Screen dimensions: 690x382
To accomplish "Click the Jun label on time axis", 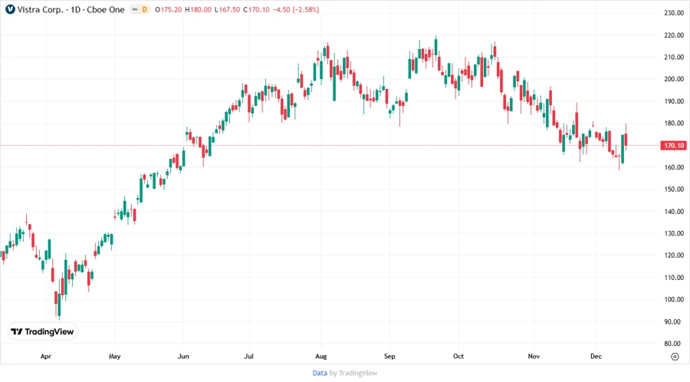I will [183, 356].
